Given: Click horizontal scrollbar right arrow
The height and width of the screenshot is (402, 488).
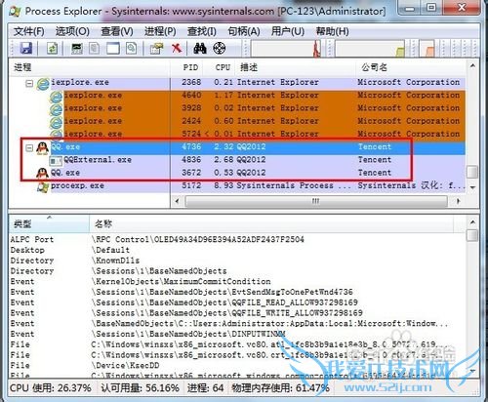Looking at the screenshot, I should coord(458,201).
